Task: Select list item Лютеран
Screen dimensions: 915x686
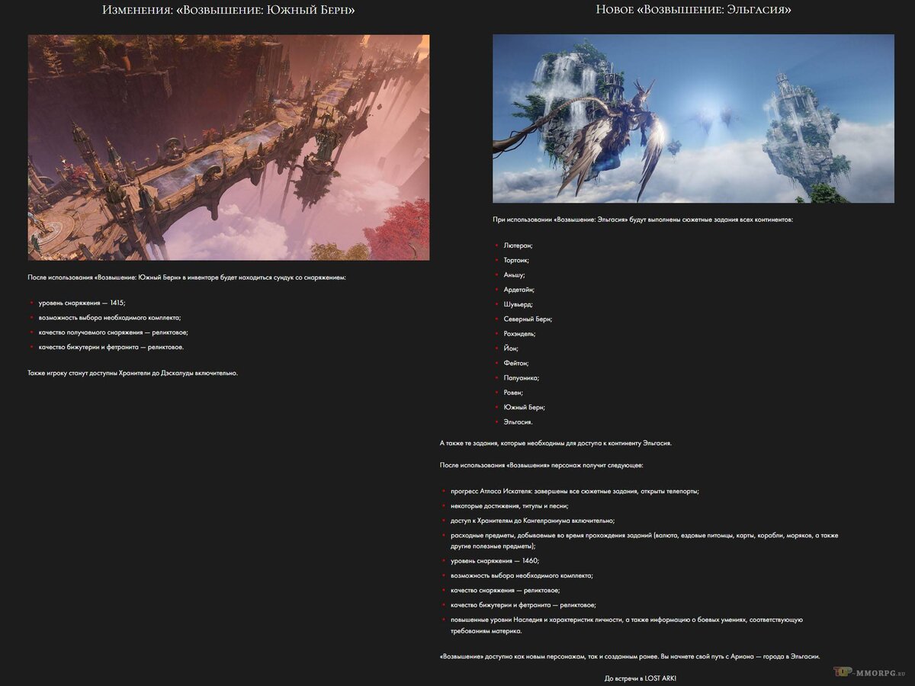Action: coord(518,245)
